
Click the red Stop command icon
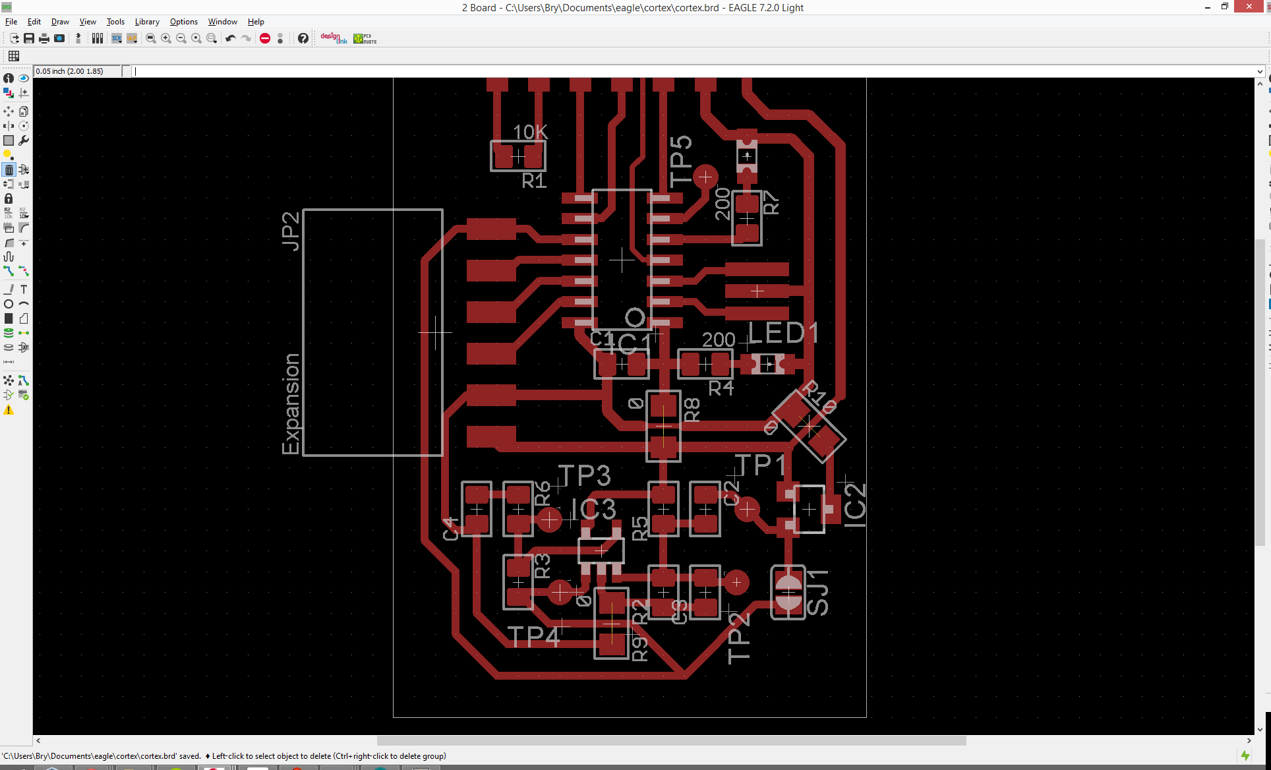[265, 38]
